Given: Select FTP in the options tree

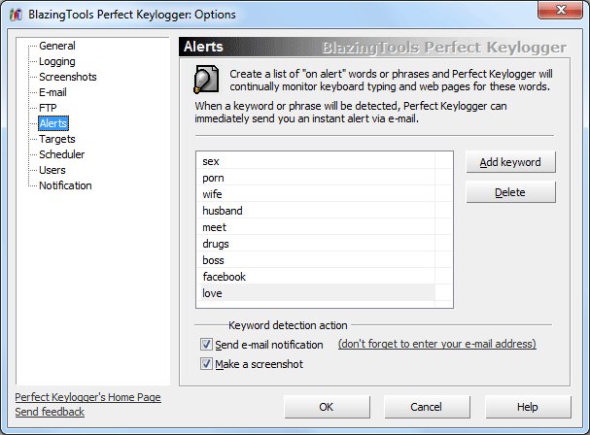Looking at the screenshot, I should click(x=48, y=108).
